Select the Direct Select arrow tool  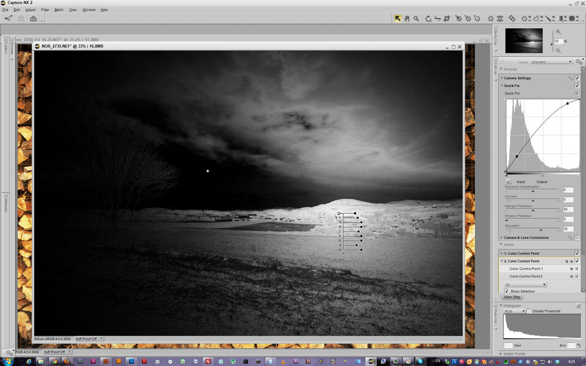pyautogui.click(x=398, y=19)
